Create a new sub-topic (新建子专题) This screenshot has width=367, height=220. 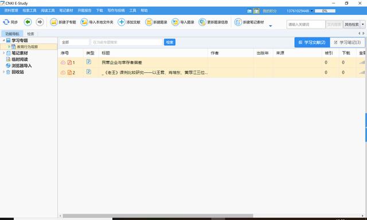(x=63, y=22)
